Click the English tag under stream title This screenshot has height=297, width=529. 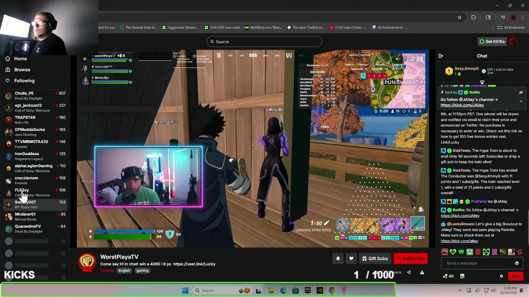124,271
